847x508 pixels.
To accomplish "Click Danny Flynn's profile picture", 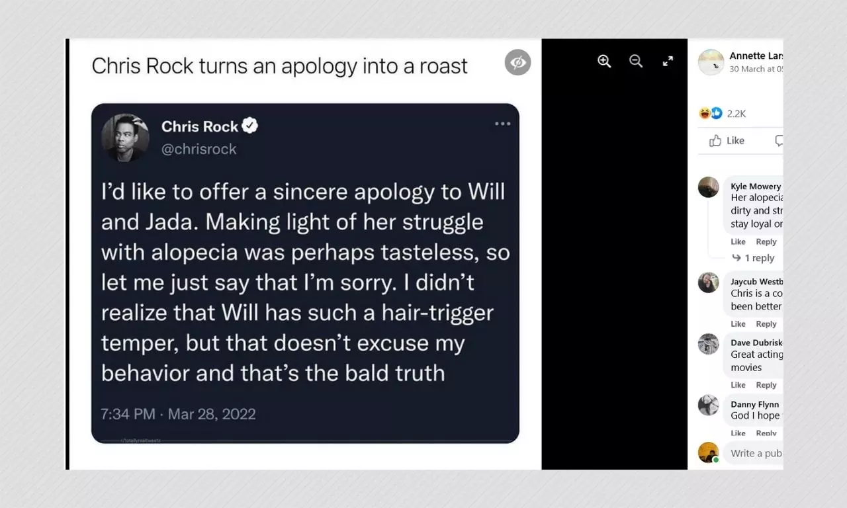I will 709,405.
